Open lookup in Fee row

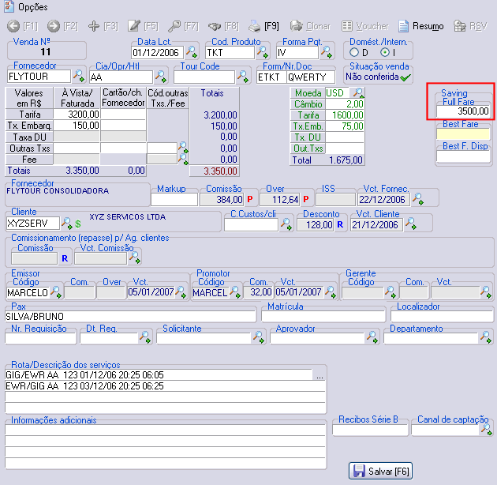tap(183, 159)
